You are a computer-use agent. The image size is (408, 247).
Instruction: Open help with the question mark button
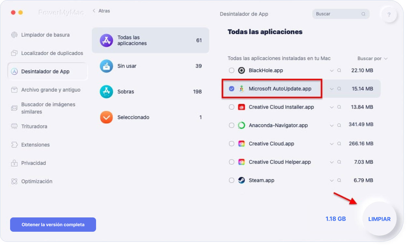(x=389, y=15)
